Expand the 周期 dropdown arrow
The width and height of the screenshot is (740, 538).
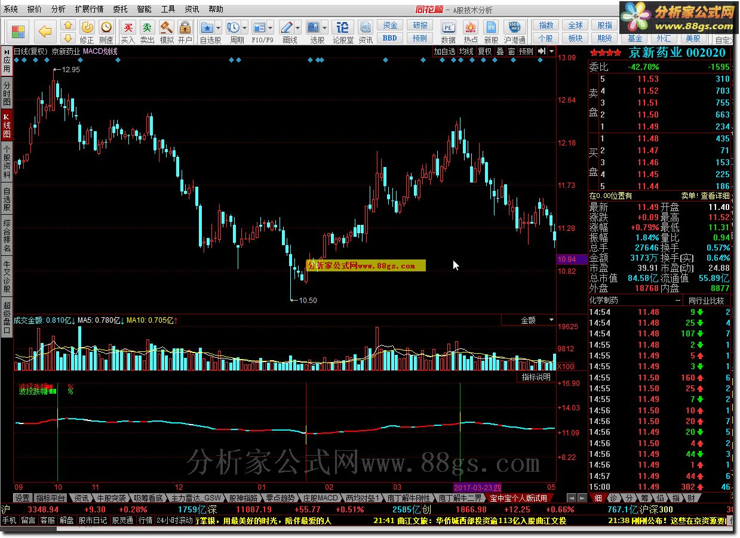click(x=245, y=27)
